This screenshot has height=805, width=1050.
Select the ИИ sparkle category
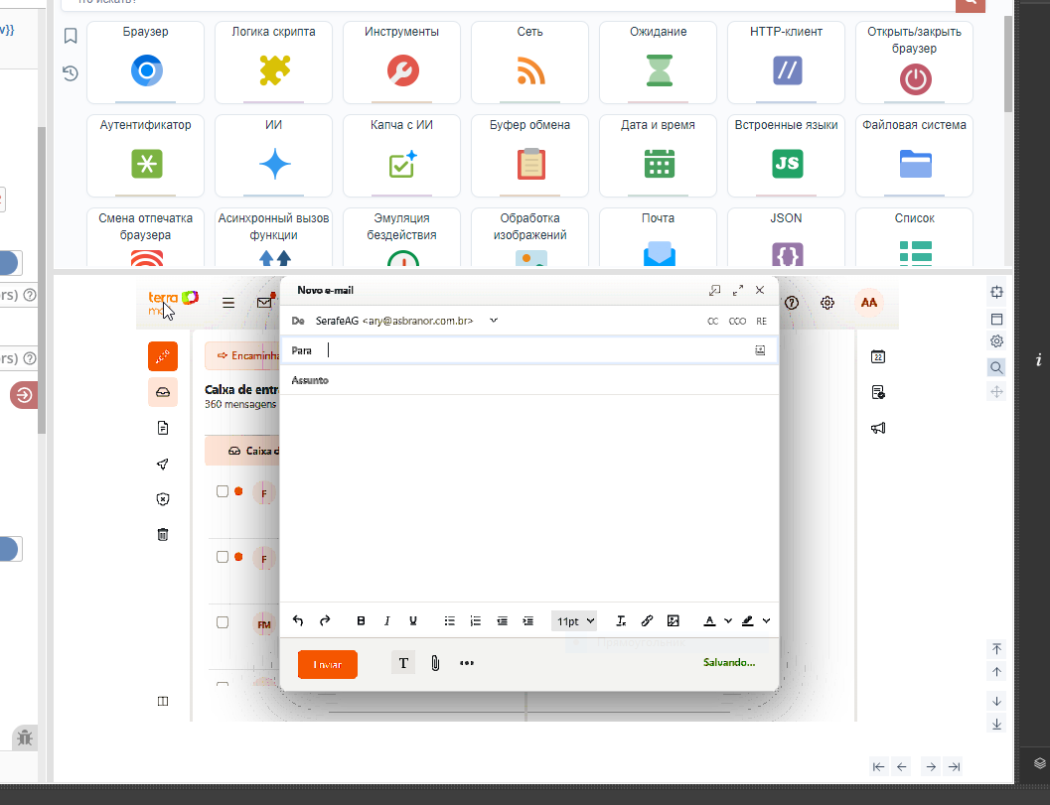click(x=273, y=156)
